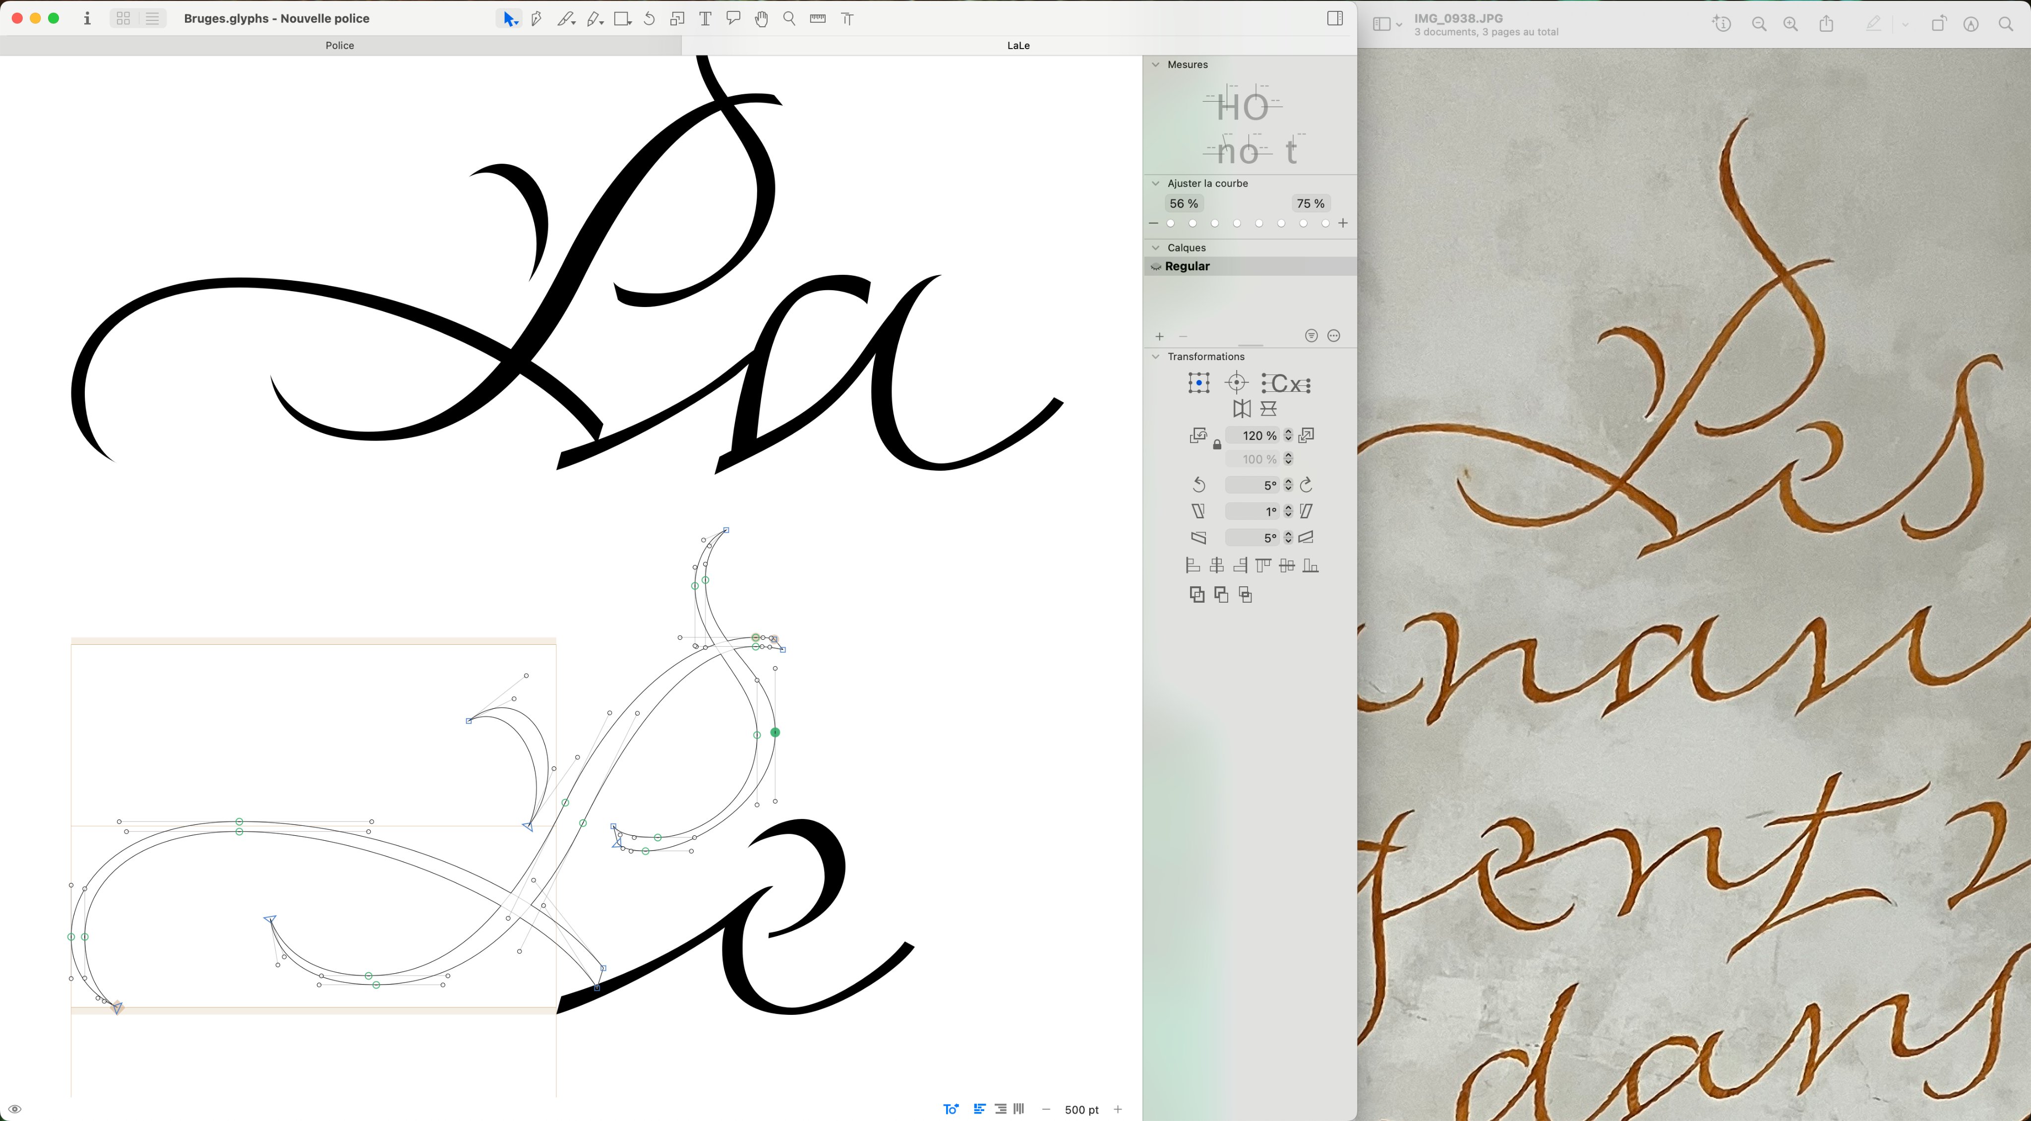Select the Hand tool
Screen dimensions: 2031x1121
pos(761,19)
